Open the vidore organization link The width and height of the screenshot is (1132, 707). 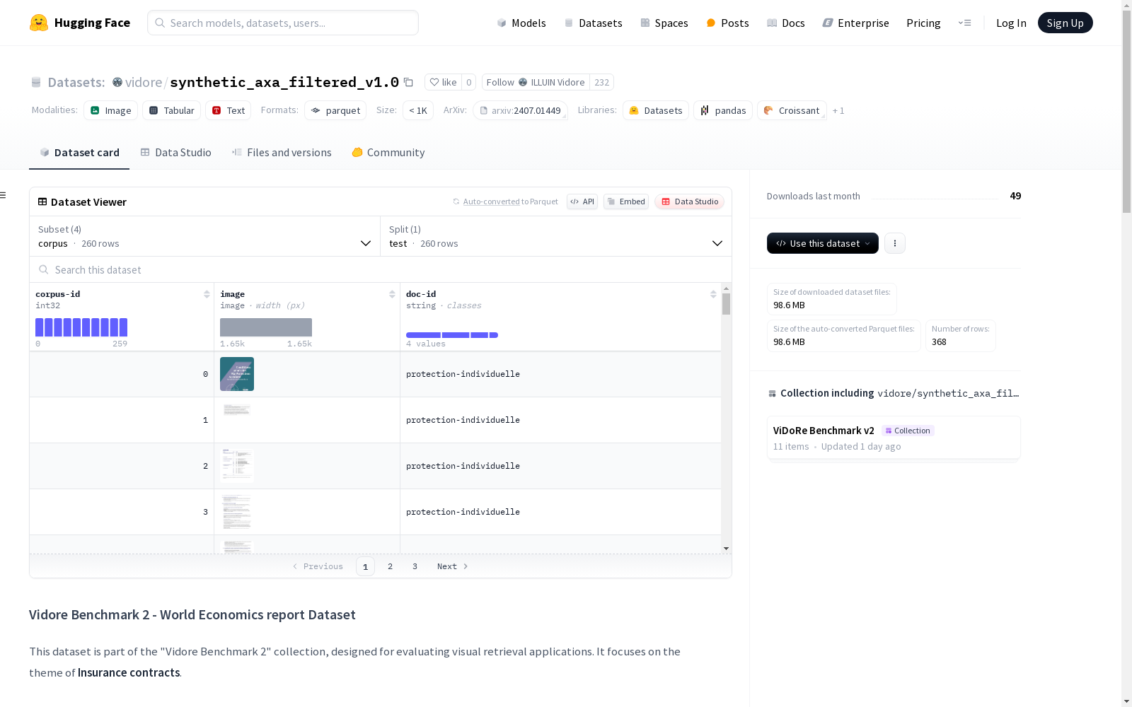click(144, 82)
